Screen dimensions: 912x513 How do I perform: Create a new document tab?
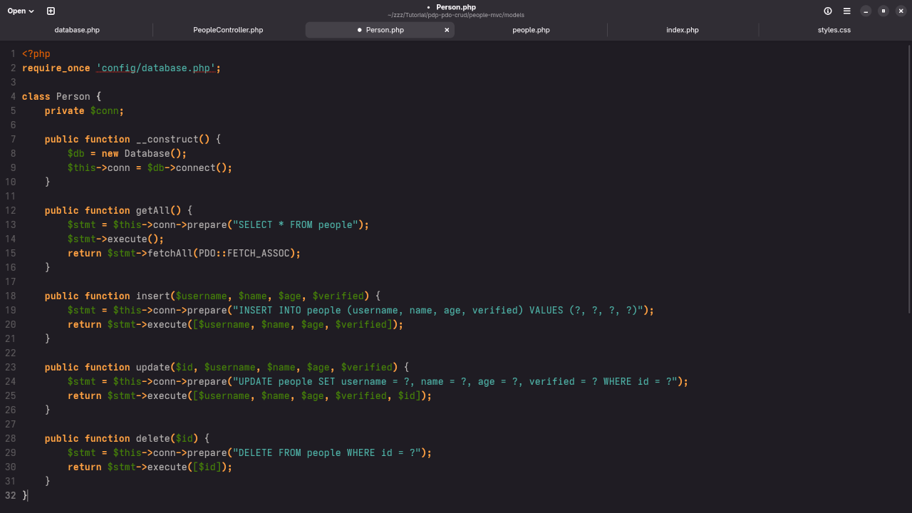pyautogui.click(x=51, y=11)
